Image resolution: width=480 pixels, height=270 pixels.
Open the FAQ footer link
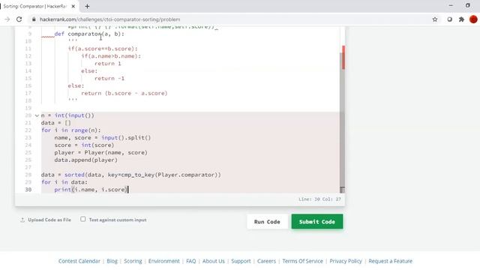[x=191, y=261]
